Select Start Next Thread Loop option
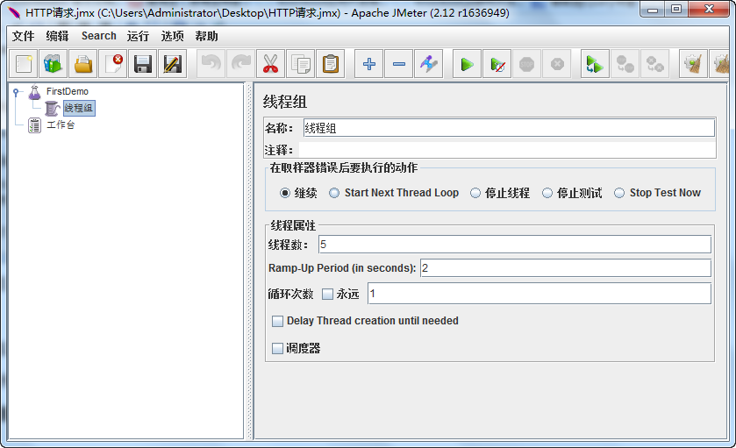The height and width of the screenshot is (448, 736). 334,193
